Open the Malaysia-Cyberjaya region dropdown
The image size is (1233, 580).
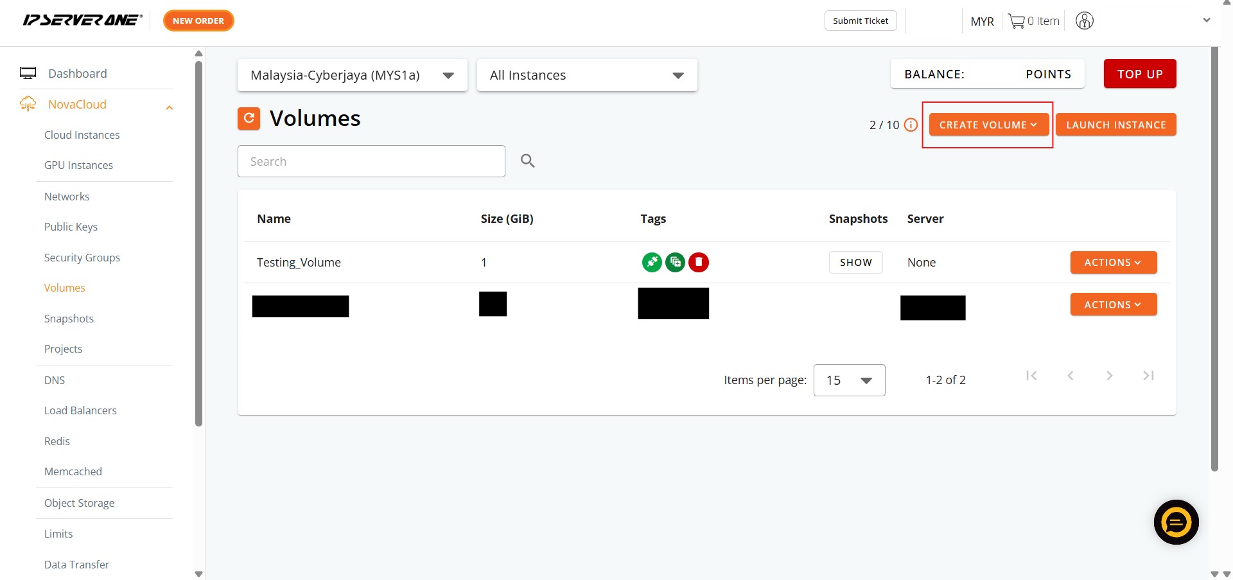(x=352, y=75)
